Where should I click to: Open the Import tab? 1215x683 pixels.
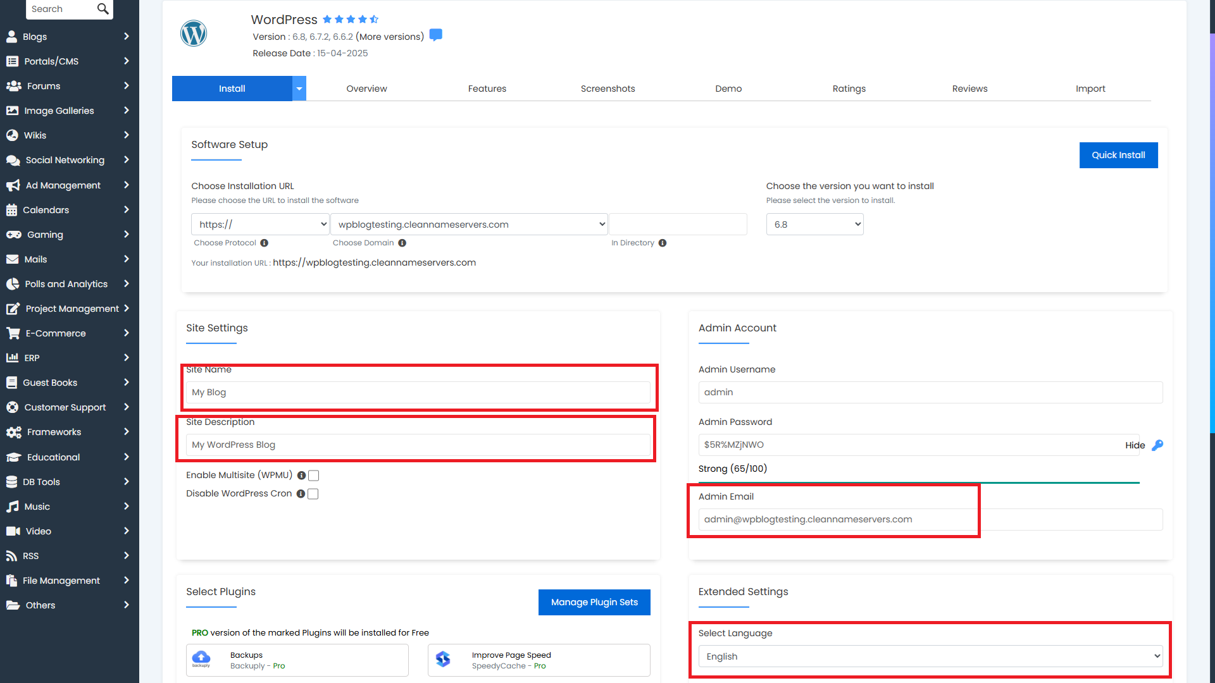[x=1090, y=89]
